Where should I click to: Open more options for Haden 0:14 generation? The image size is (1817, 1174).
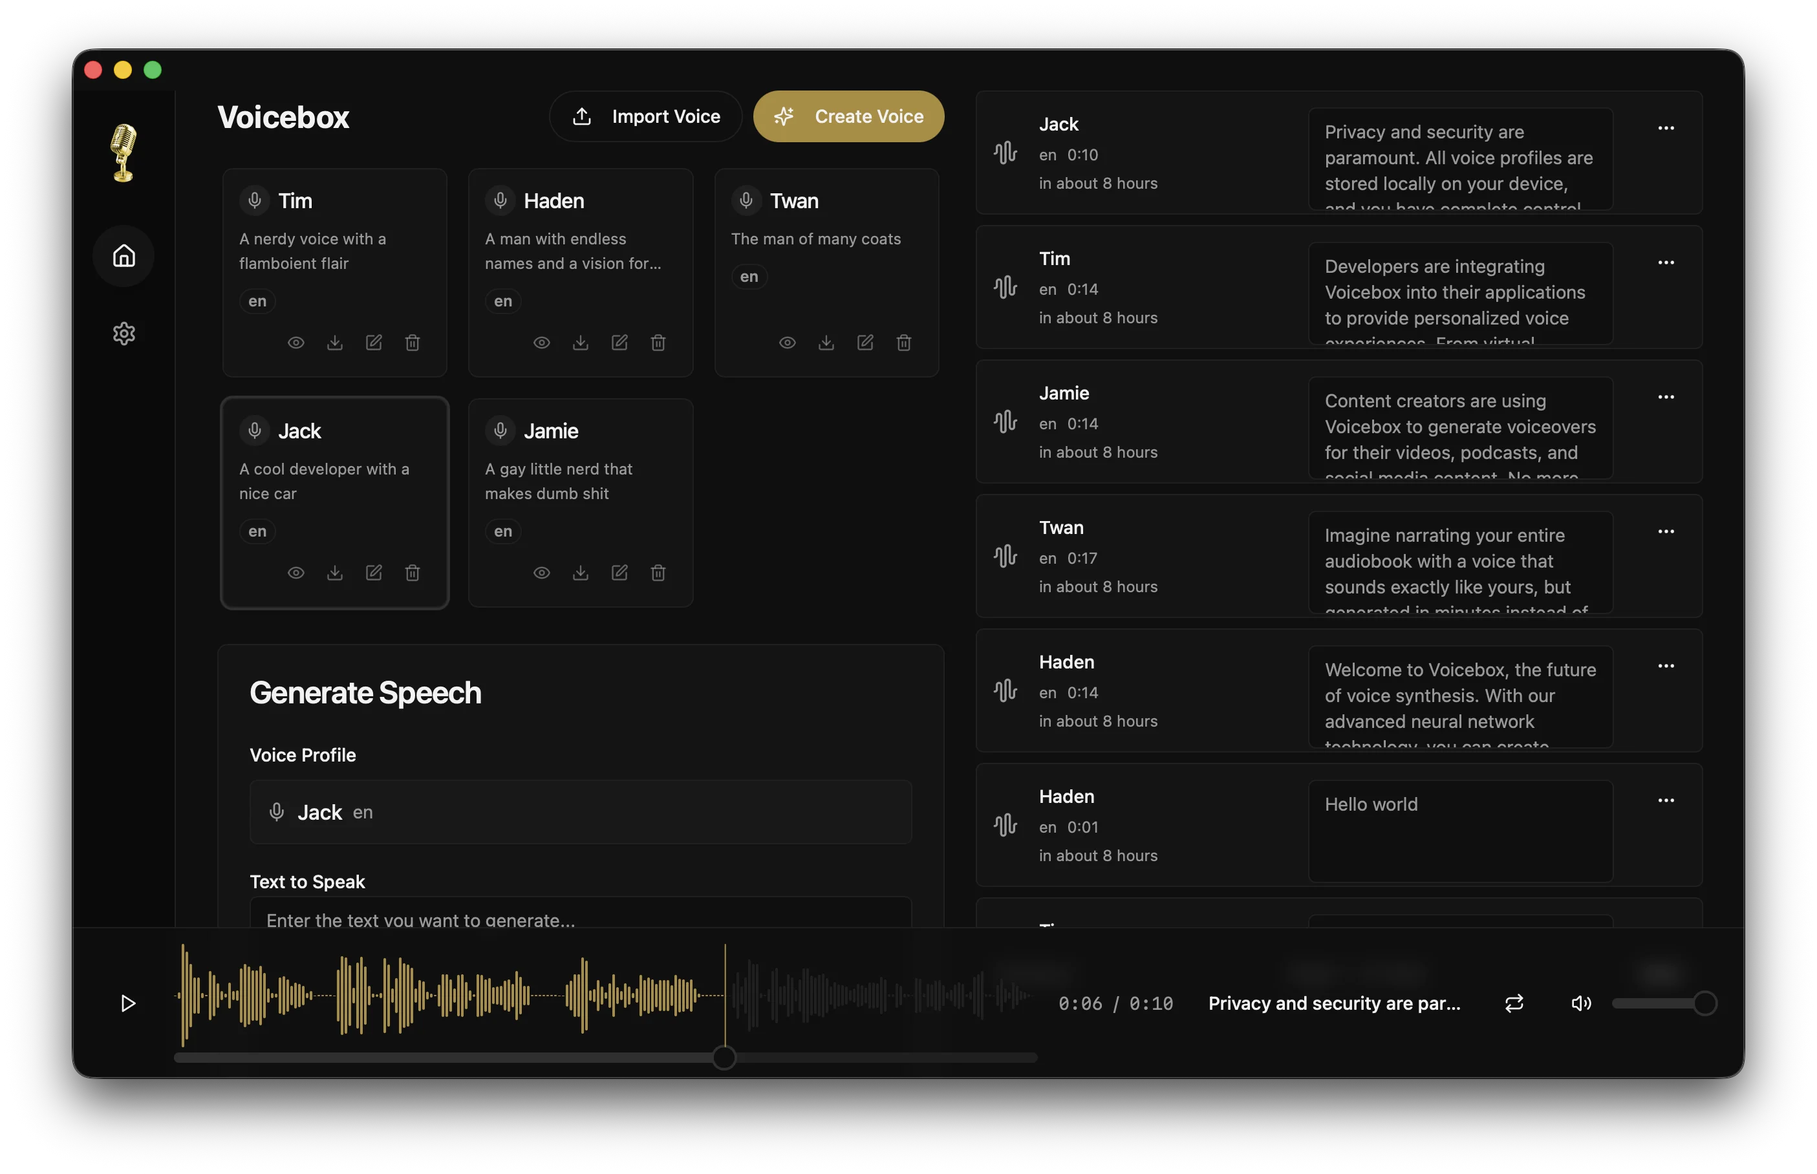pyautogui.click(x=1665, y=665)
